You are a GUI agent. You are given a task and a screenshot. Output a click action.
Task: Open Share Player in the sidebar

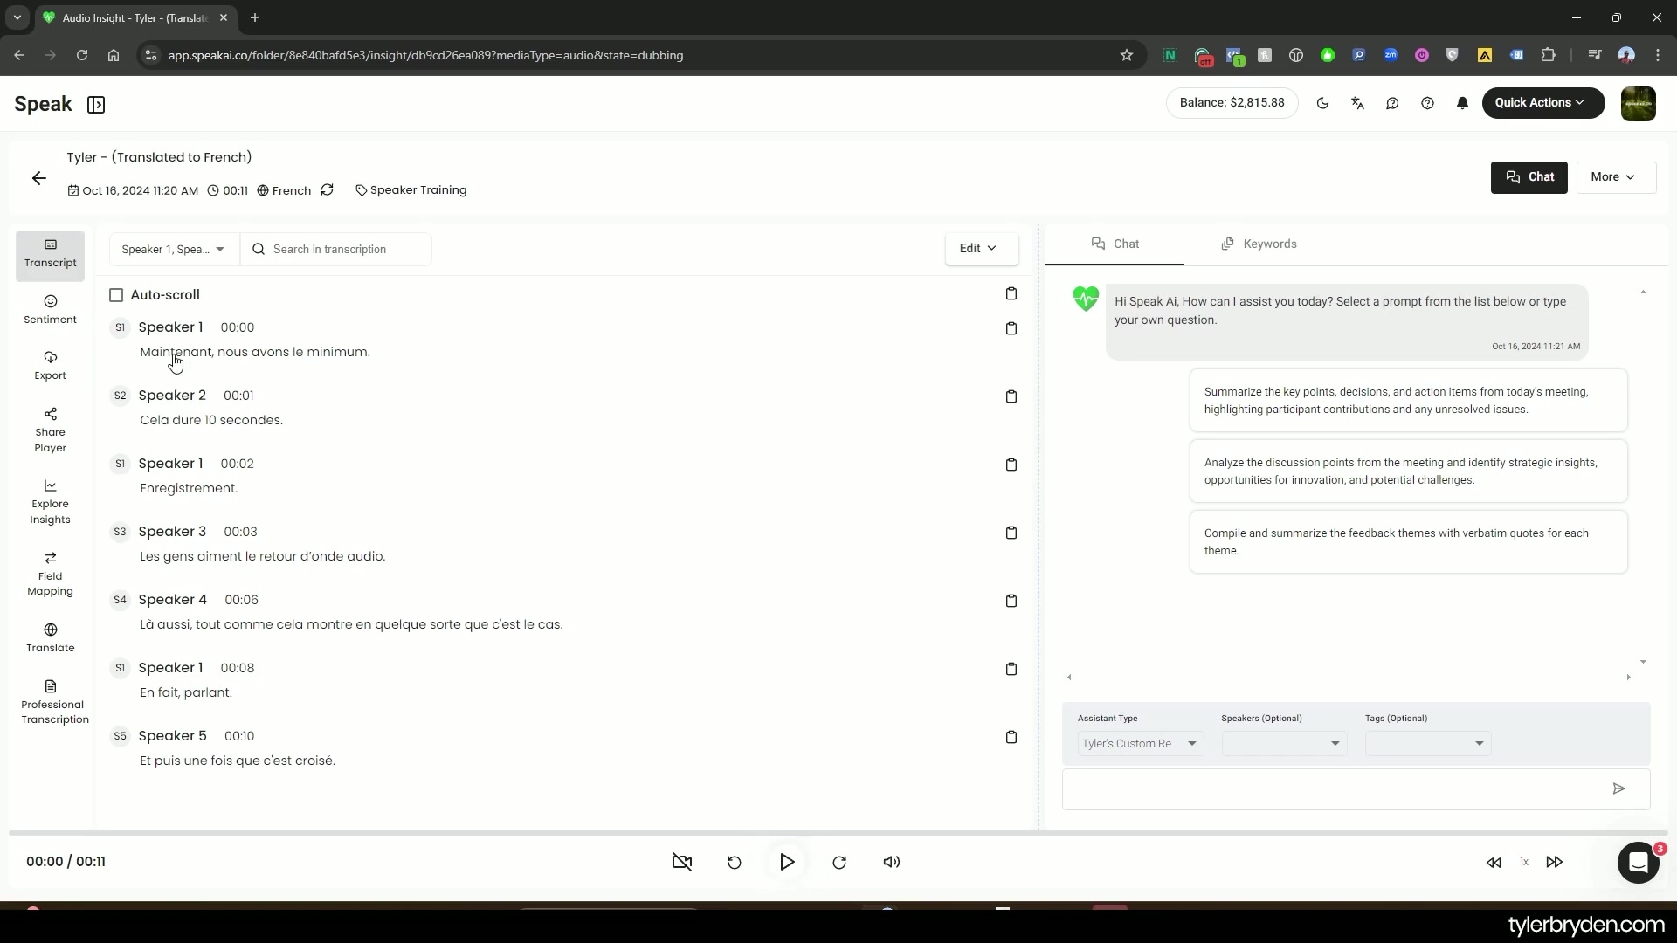point(50,430)
